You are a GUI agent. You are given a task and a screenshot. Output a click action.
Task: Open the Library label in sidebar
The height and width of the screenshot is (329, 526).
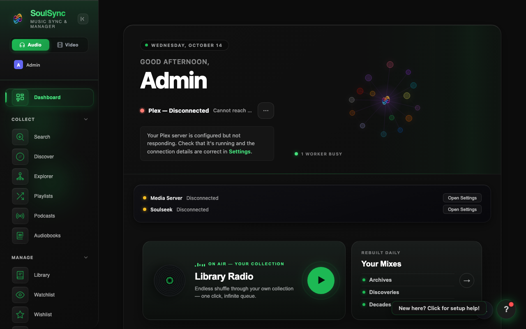click(x=42, y=275)
